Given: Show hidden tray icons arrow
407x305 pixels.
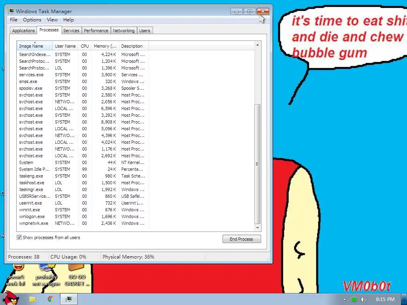Looking at the screenshot, I should [344, 299].
